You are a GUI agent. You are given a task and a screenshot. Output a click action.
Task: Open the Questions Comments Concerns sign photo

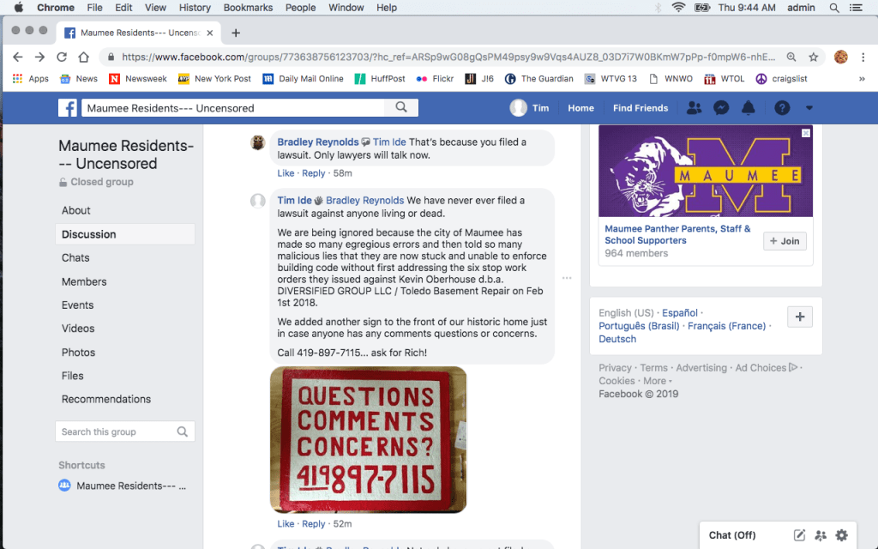pyautogui.click(x=369, y=439)
